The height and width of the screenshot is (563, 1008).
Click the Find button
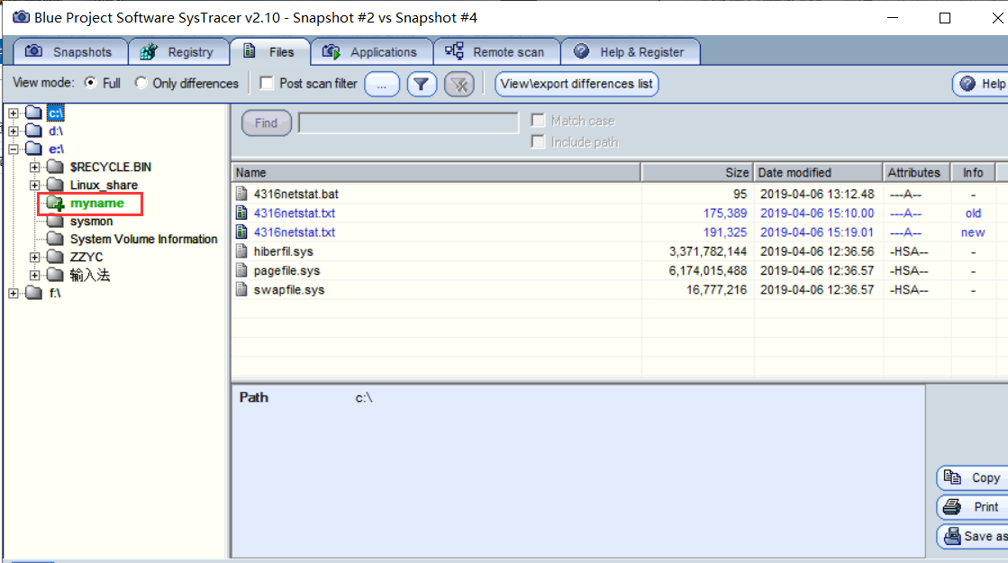266,123
